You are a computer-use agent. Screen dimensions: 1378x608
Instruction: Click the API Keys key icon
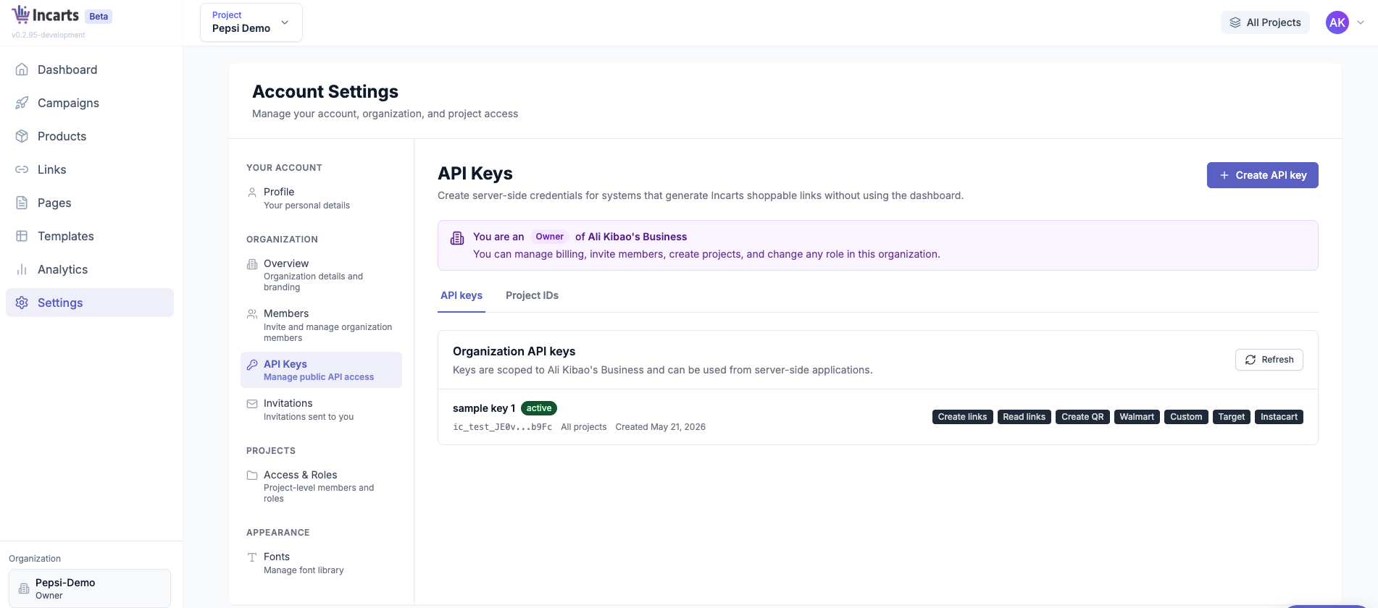(252, 365)
